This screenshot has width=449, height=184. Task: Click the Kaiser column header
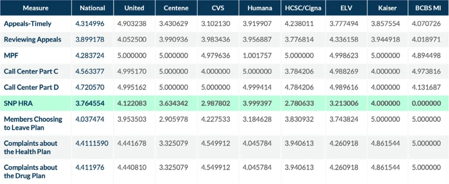tap(387, 8)
